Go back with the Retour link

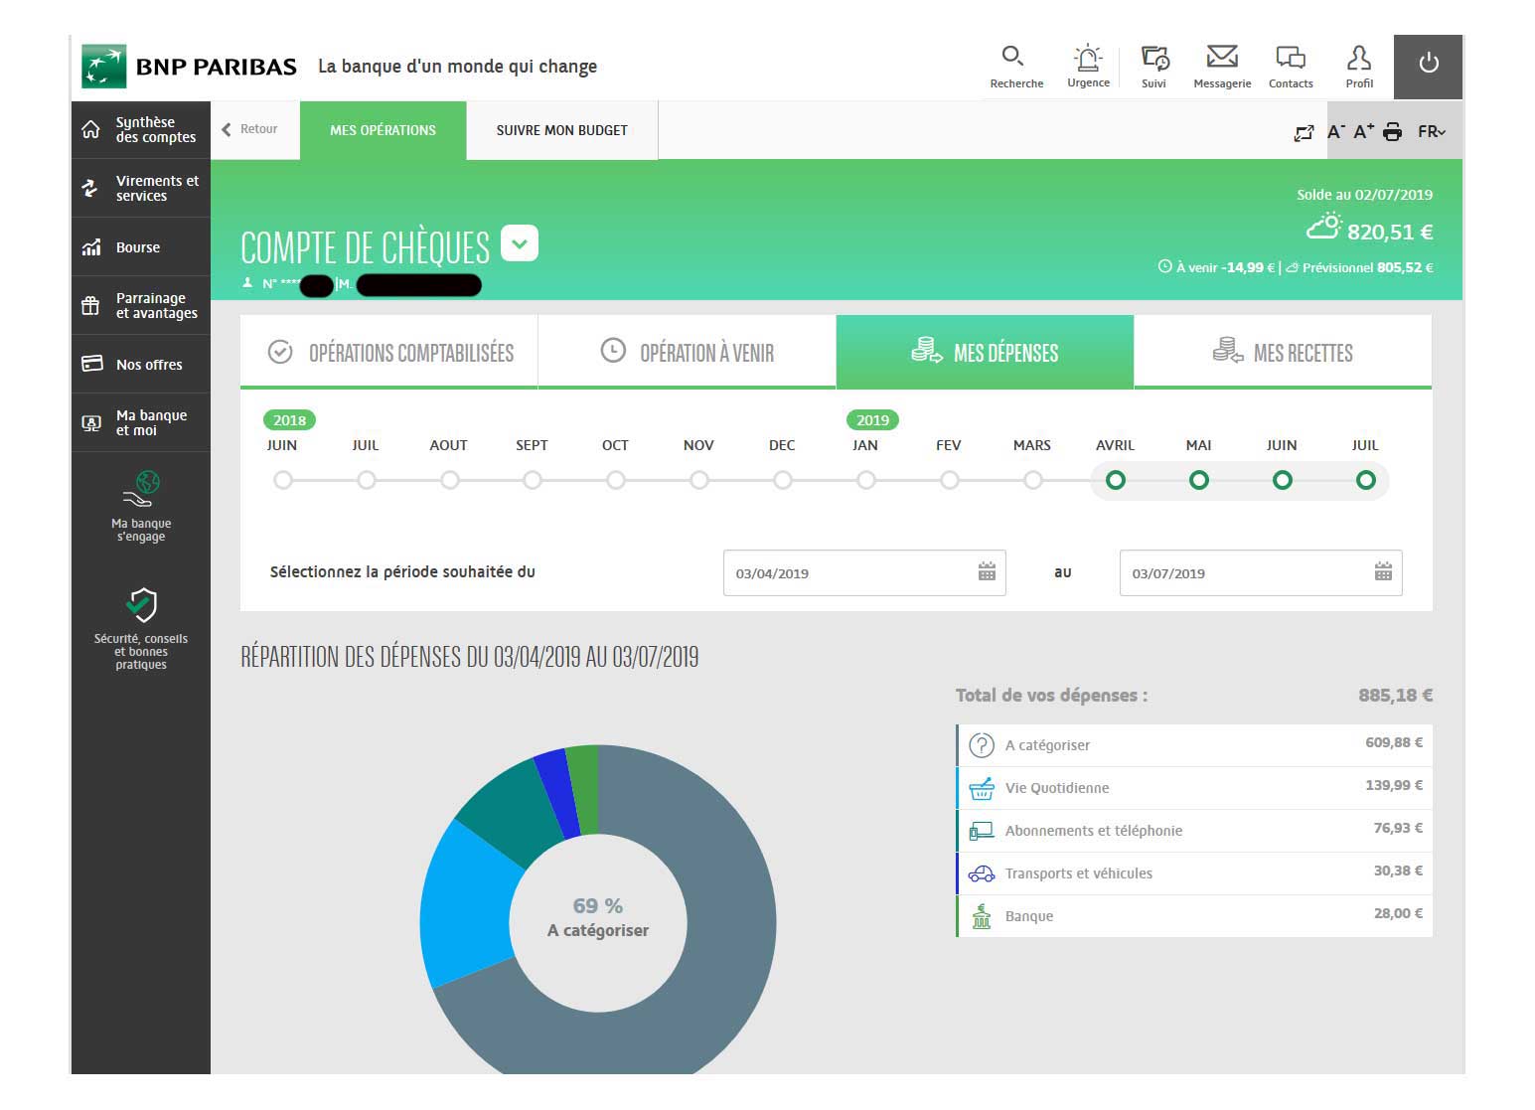(249, 129)
